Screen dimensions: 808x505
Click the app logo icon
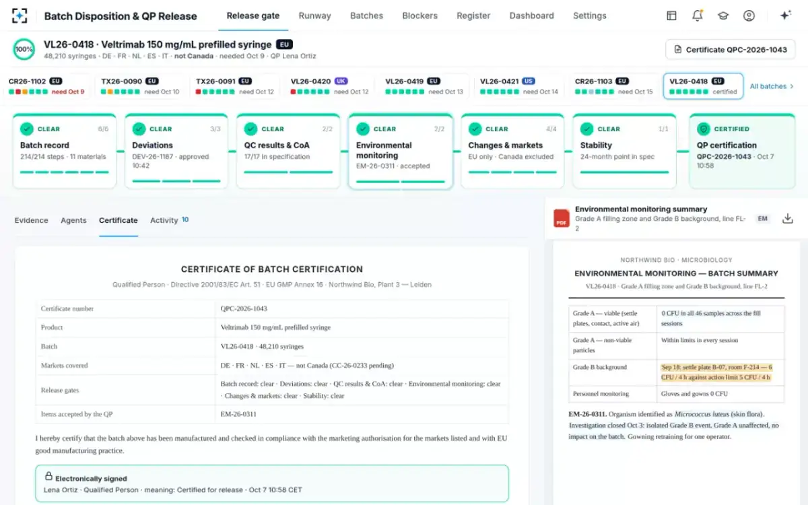click(20, 15)
